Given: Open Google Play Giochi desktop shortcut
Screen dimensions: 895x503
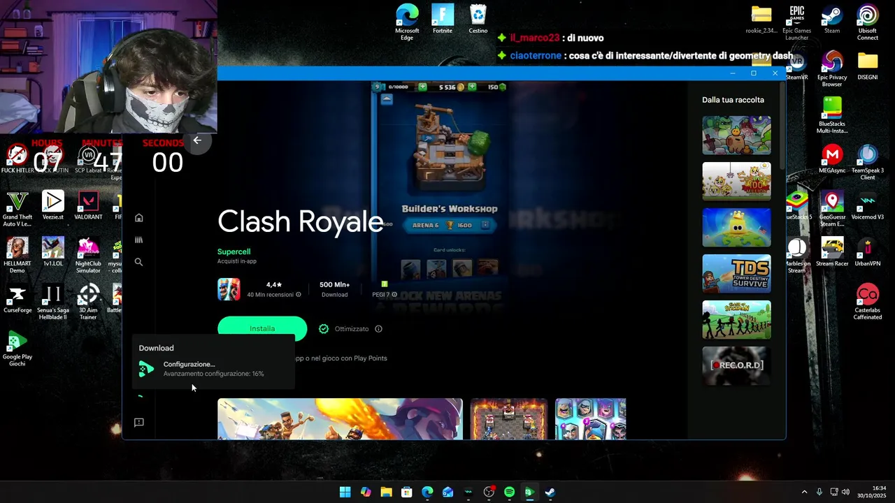Looking at the screenshot, I should [17, 349].
